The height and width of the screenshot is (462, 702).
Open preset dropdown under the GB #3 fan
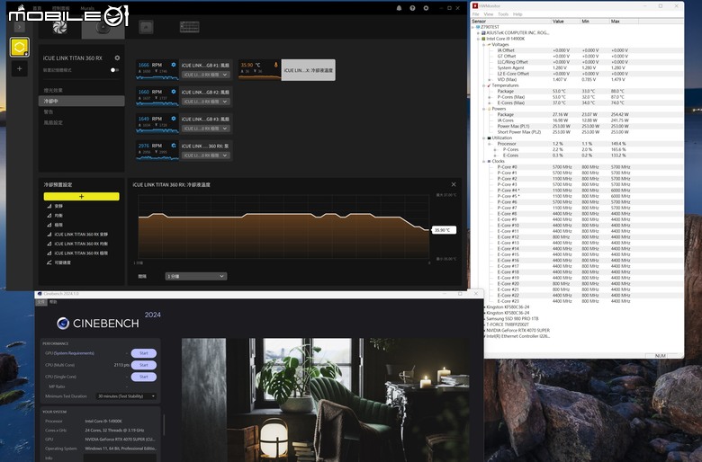point(206,129)
